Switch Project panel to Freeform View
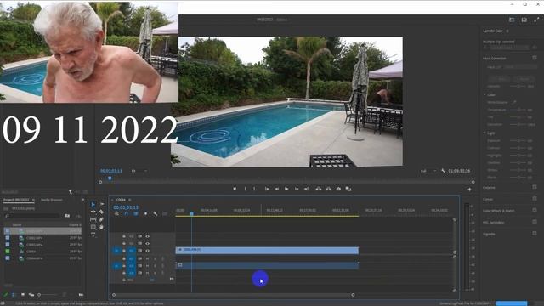This screenshot has width=544, height=306. click(x=31, y=295)
